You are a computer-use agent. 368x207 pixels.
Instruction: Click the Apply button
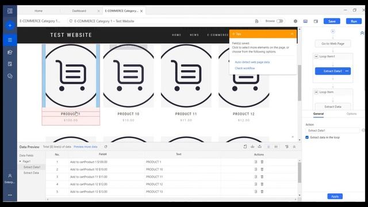pos(335,197)
